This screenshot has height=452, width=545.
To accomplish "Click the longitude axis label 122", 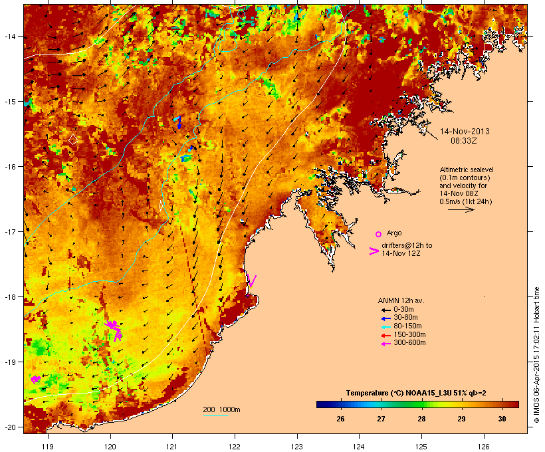I will point(235,447).
